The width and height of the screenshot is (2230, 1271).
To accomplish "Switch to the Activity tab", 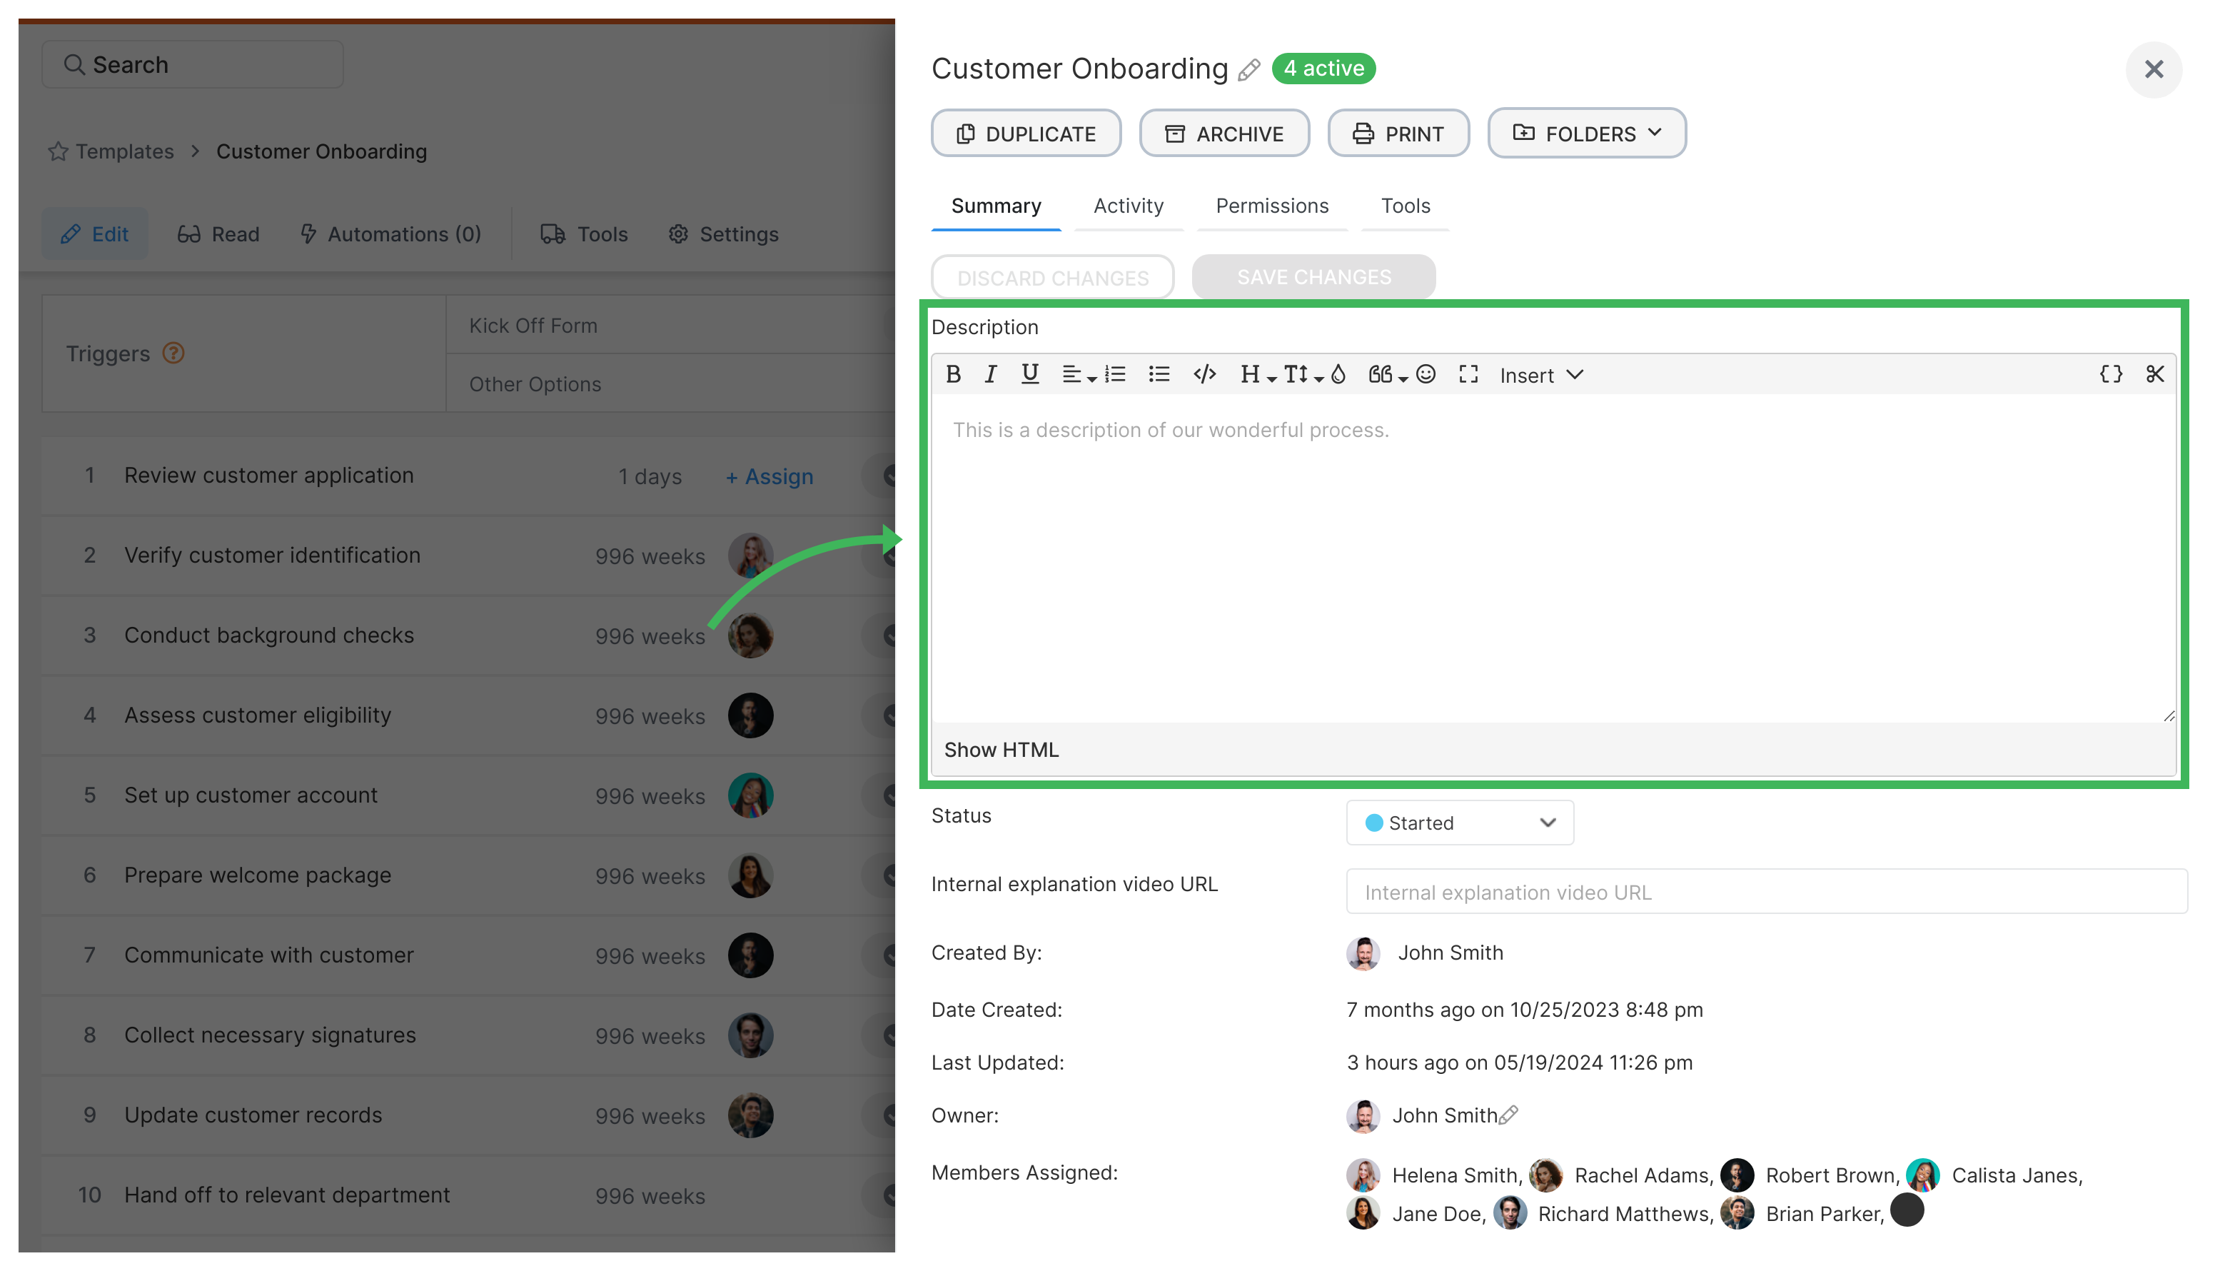I will 1128,206.
